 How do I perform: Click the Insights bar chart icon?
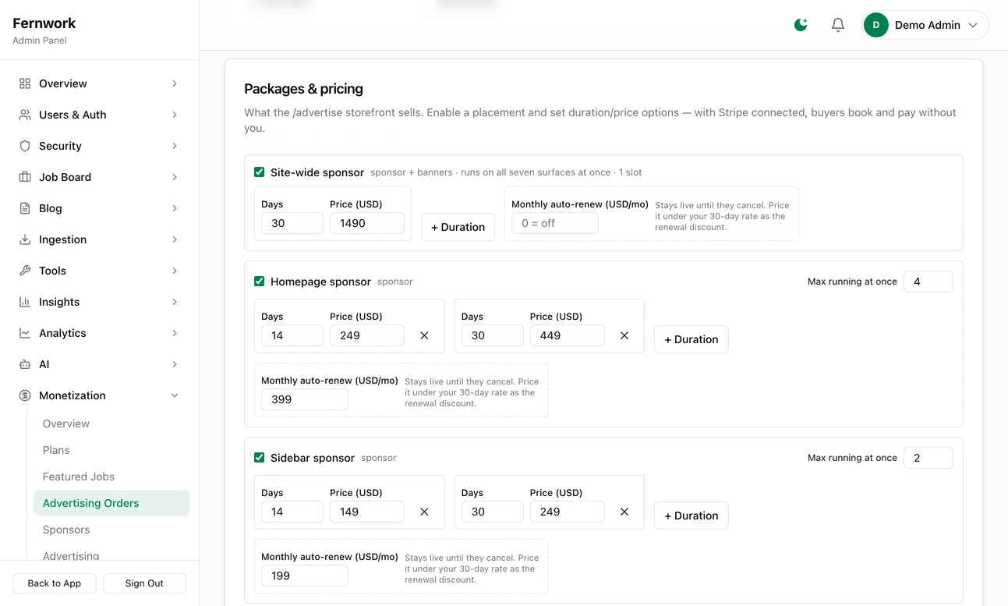[25, 302]
